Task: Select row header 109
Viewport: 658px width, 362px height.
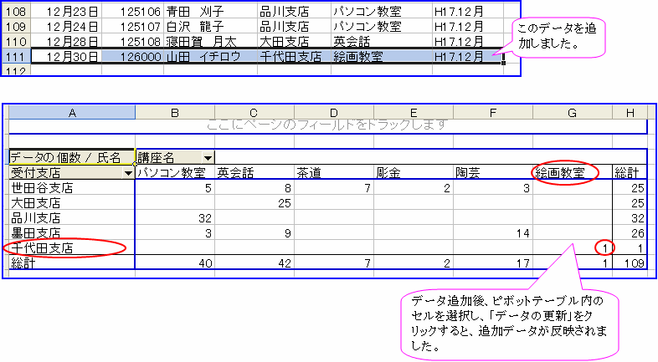Action: [x=16, y=27]
